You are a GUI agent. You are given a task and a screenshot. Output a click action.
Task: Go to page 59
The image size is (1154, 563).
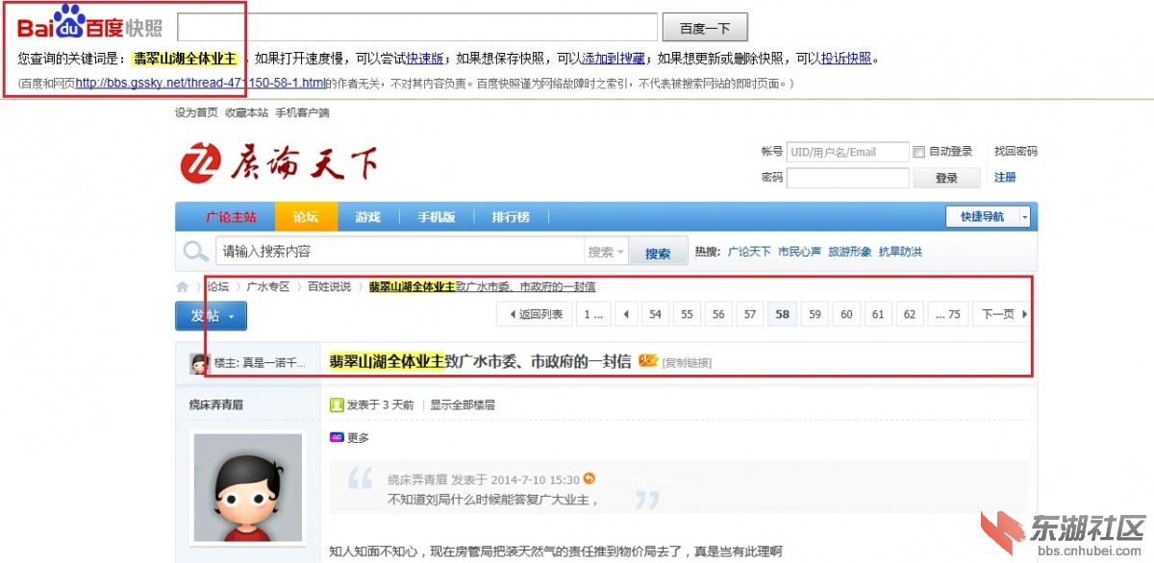tap(815, 314)
